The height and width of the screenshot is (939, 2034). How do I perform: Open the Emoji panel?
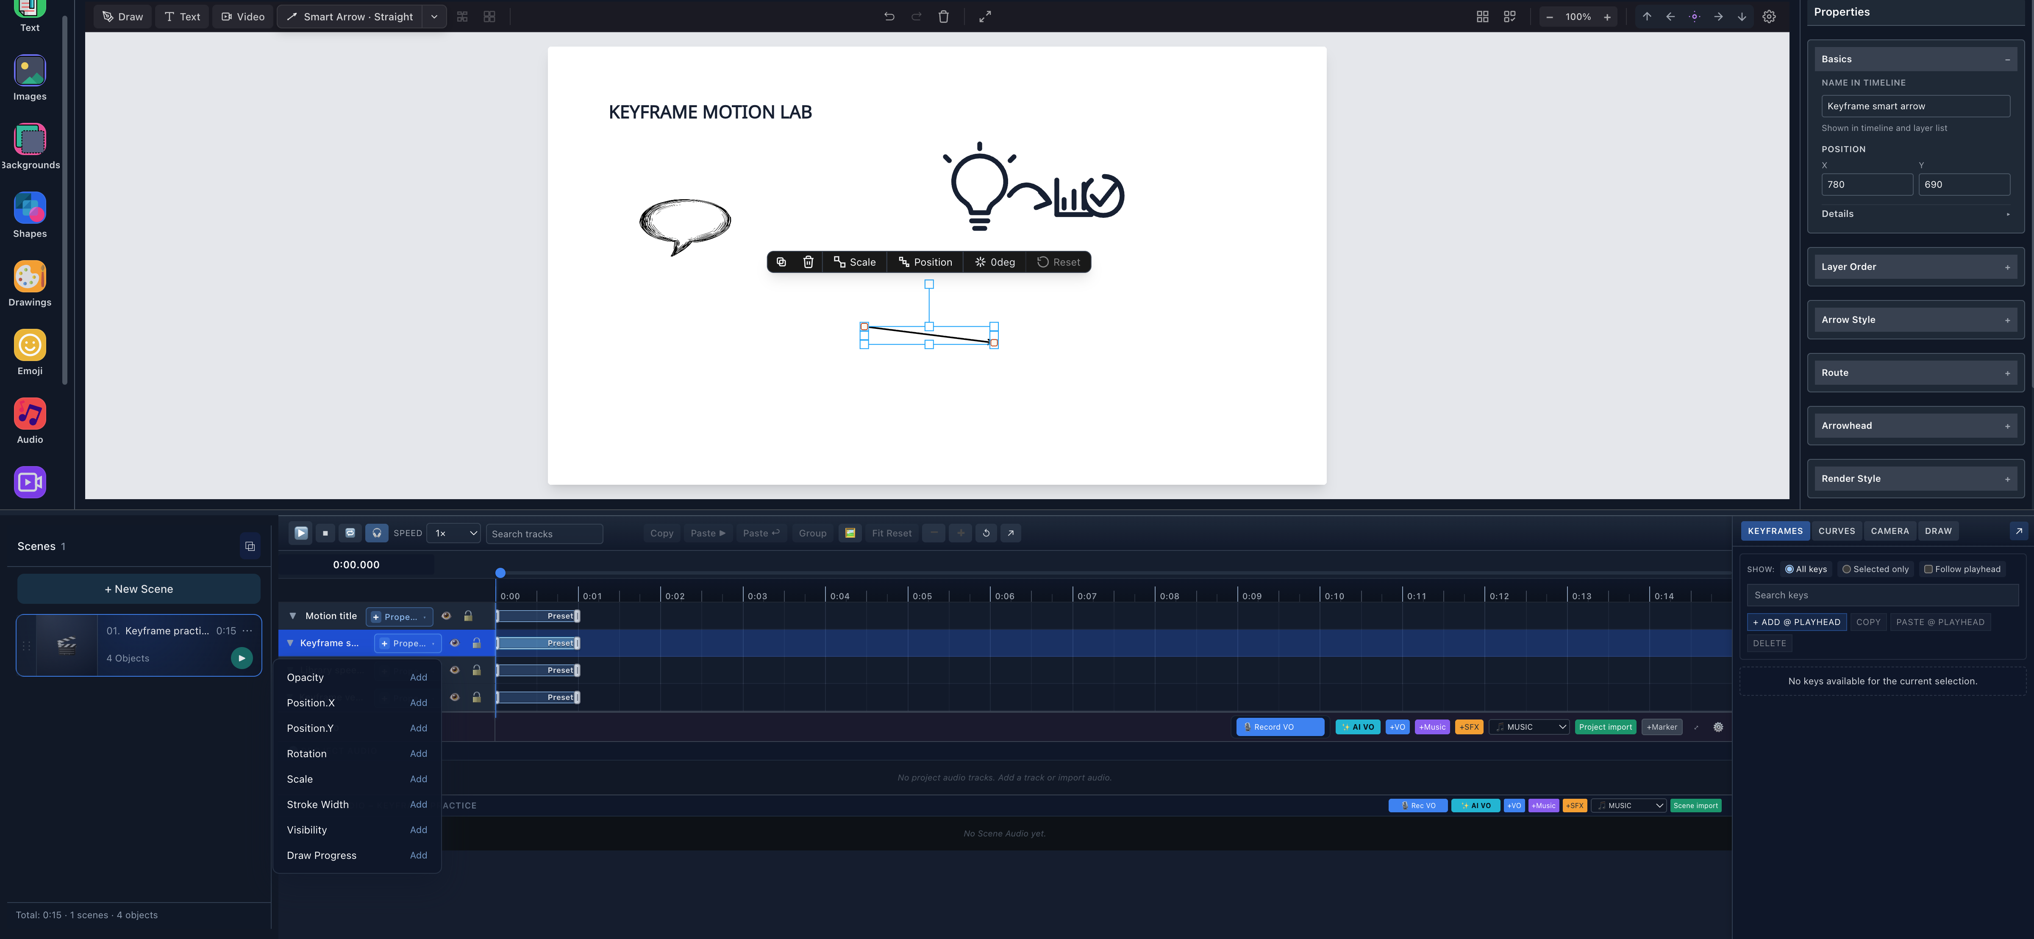pyautogui.click(x=30, y=352)
